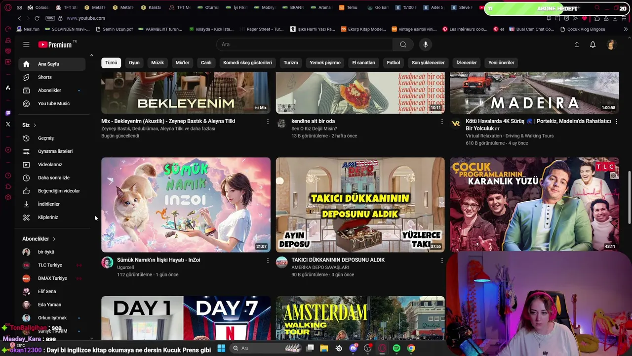
Task: Open İndirilenler in the sidebar
Action: point(52,204)
